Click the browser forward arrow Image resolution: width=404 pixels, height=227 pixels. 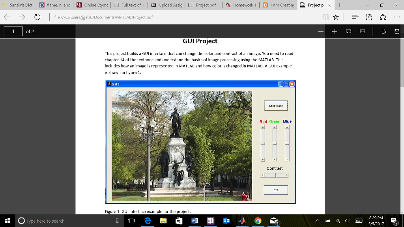coord(22,17)
